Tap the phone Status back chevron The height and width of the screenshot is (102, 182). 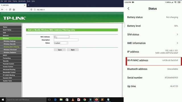pyautogui.click(x=128, y=8)
